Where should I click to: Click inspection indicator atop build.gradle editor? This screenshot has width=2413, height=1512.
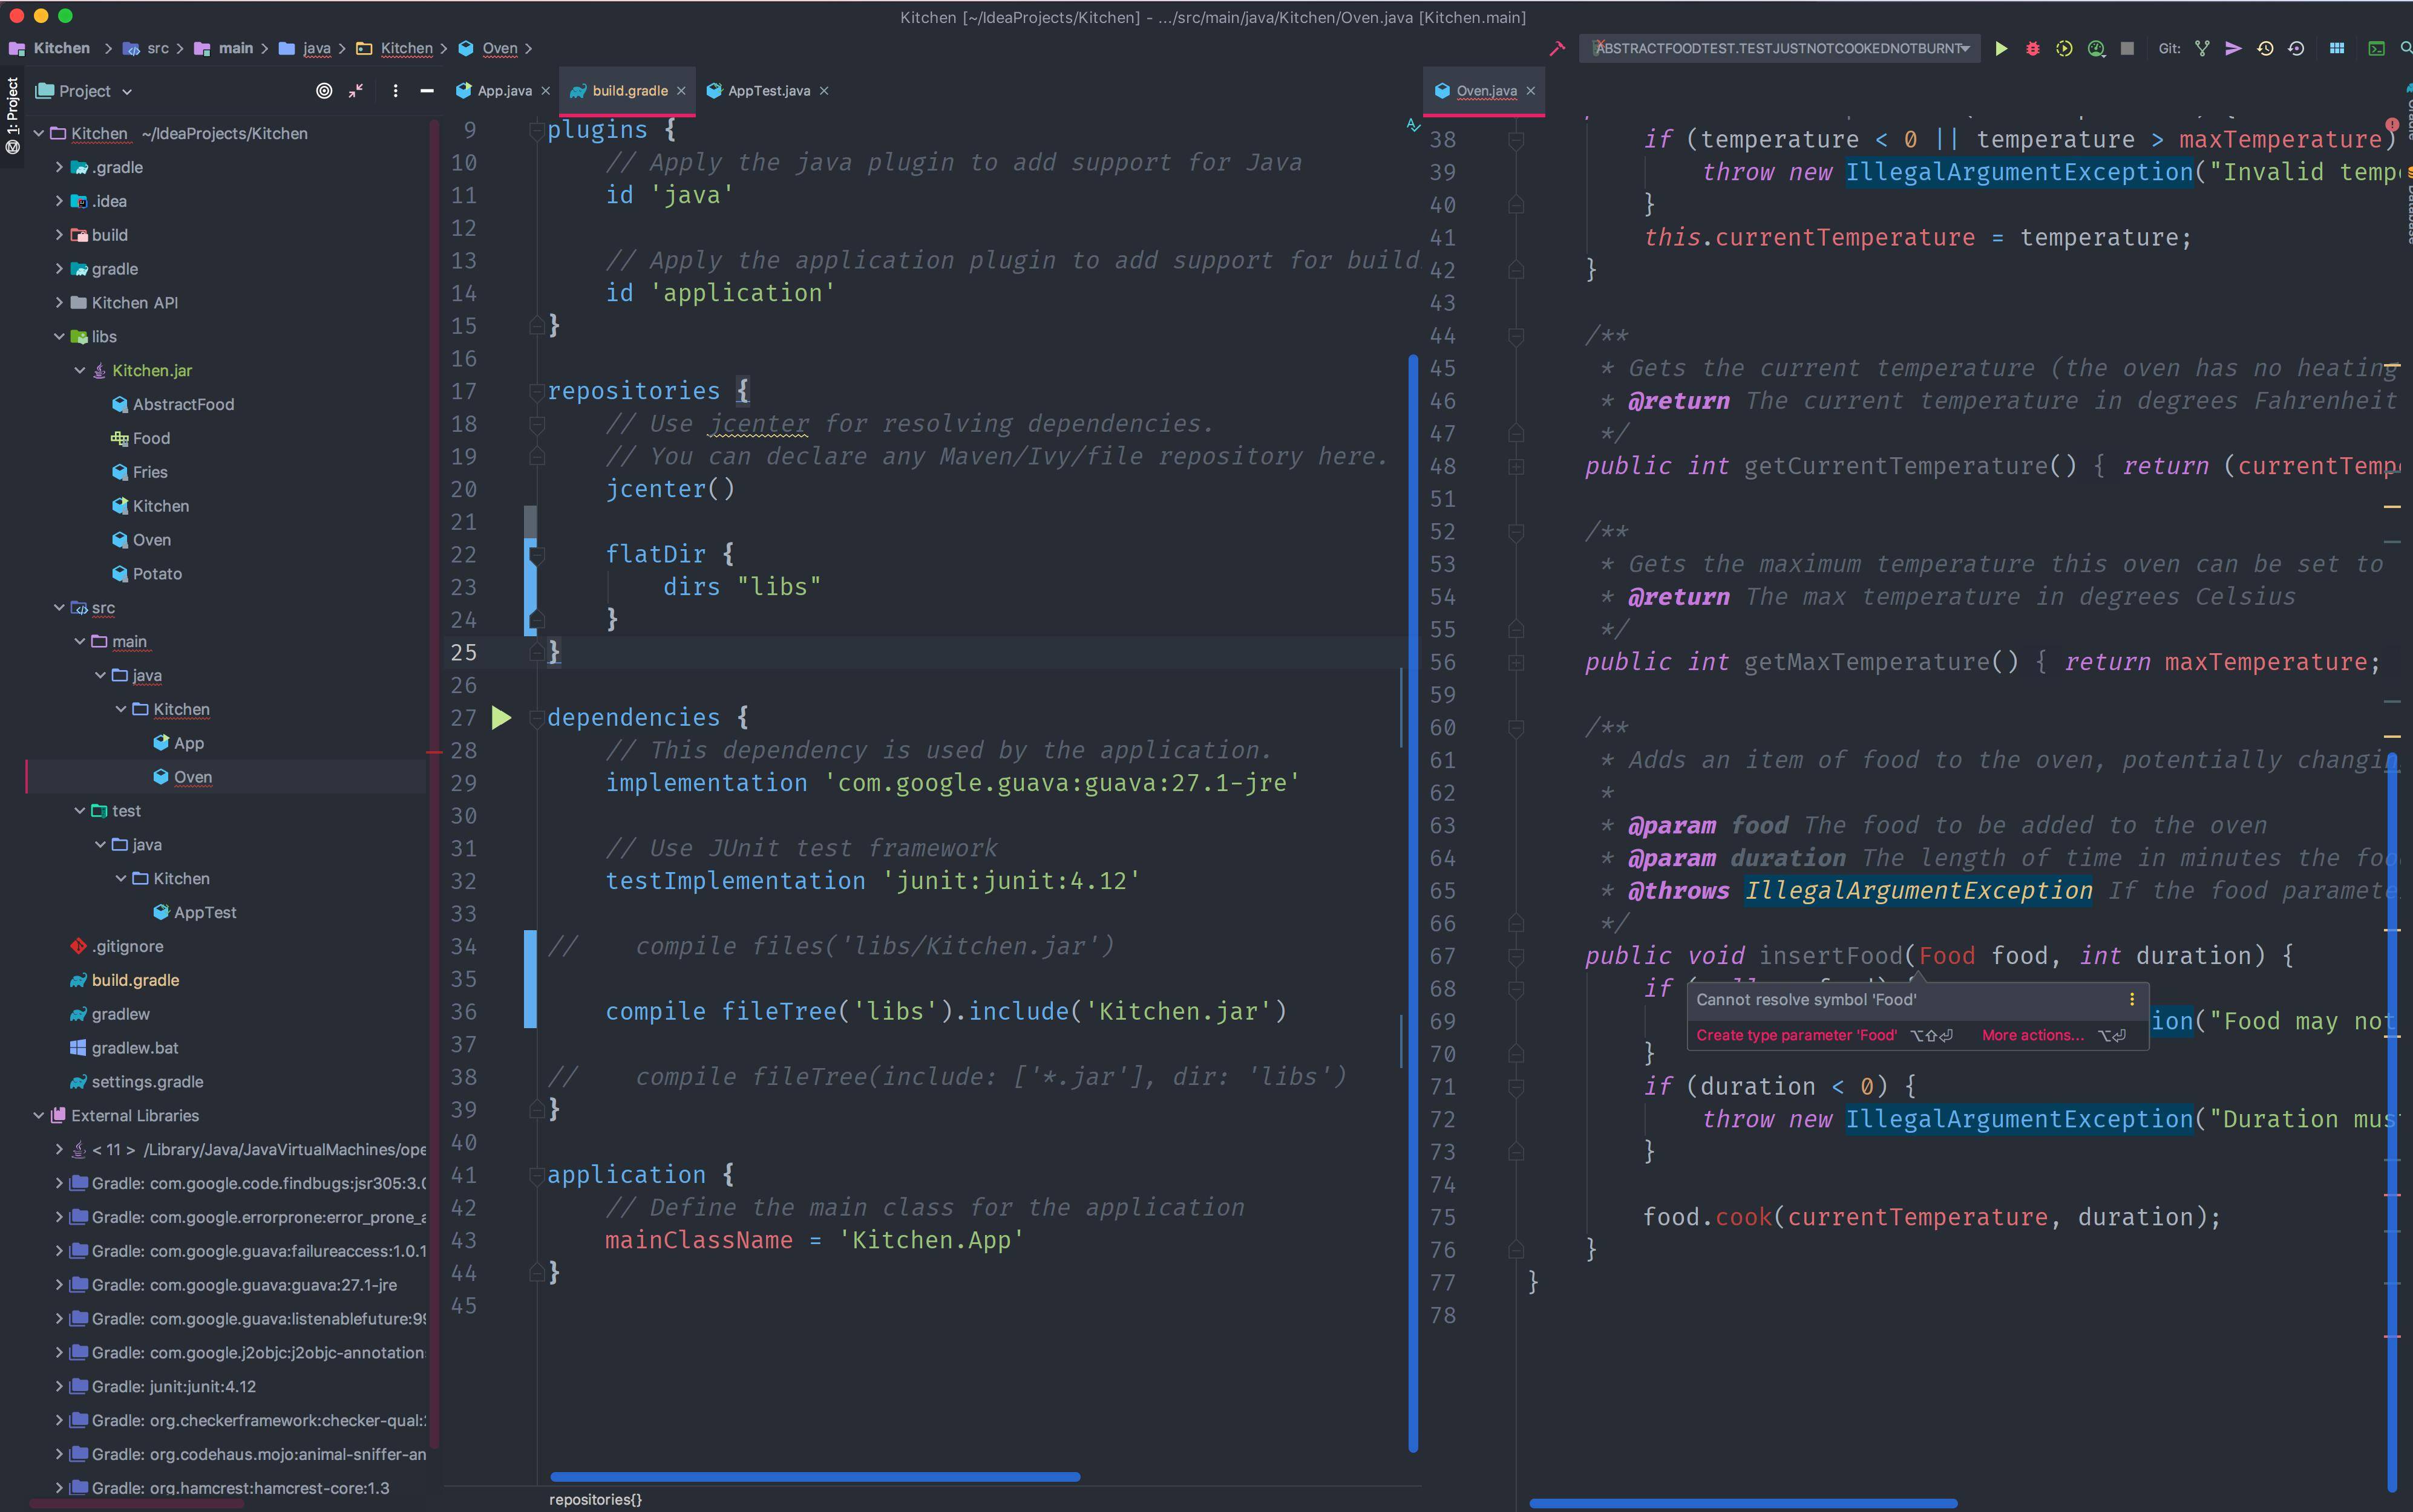pyautogui.click(x=1413, y=125)
